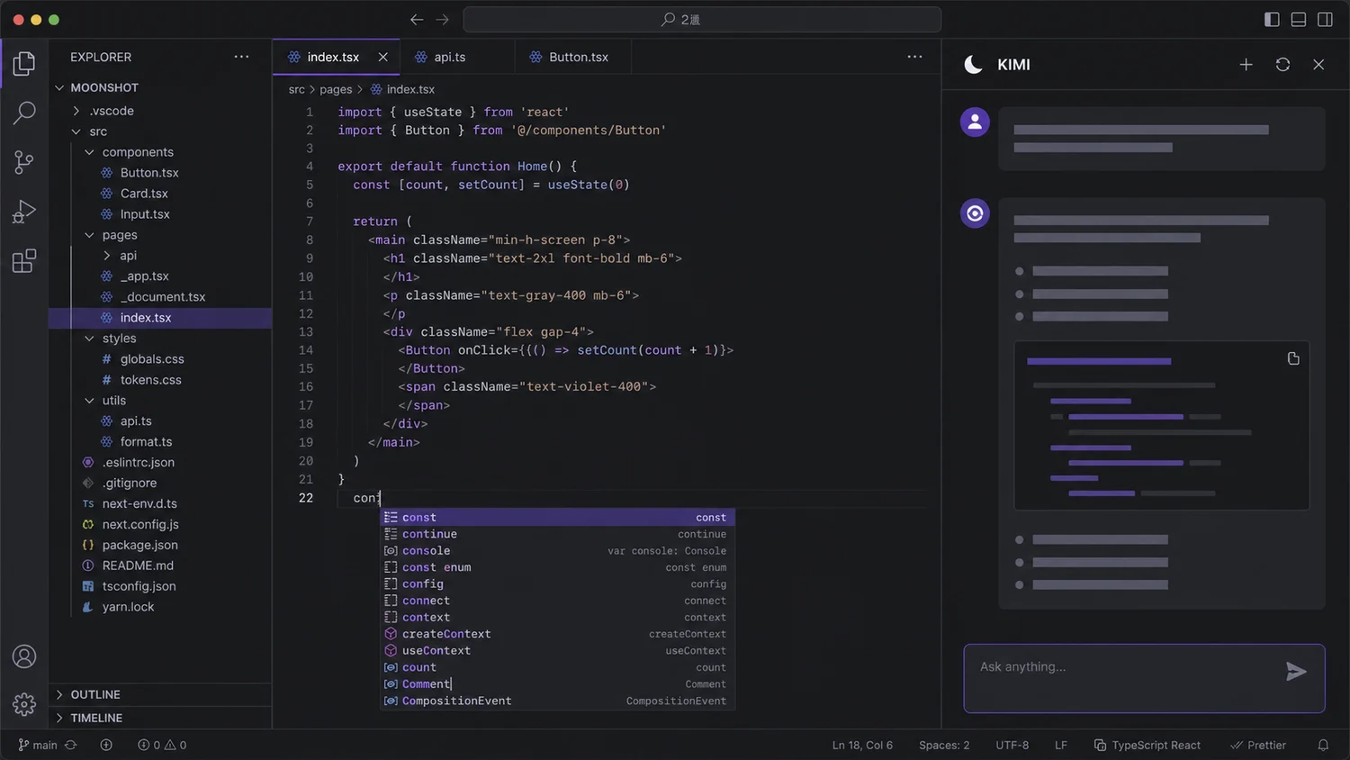Click the KIMI moon logo

(973, 65)
